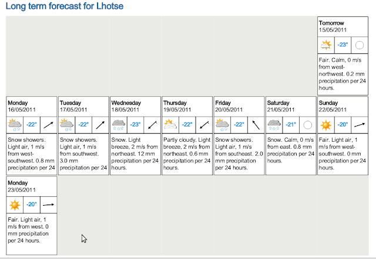Click Saturday 21/05 snow cloud icon
Viewport: 376px width, 259px height.
(273, 124)
